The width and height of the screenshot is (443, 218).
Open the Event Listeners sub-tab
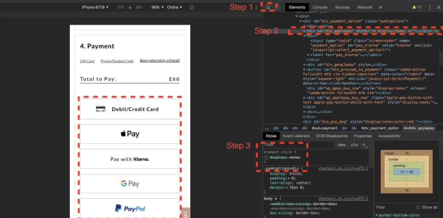click(x=296, y=136)
